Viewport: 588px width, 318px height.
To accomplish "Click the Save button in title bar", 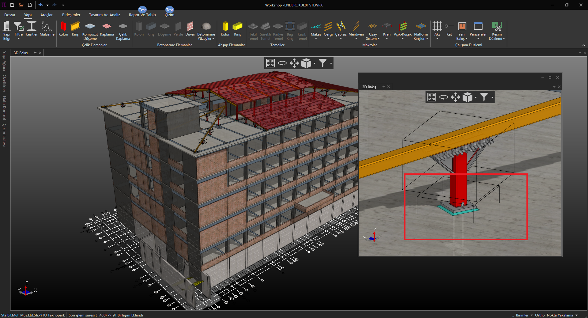I will [12, 5].
